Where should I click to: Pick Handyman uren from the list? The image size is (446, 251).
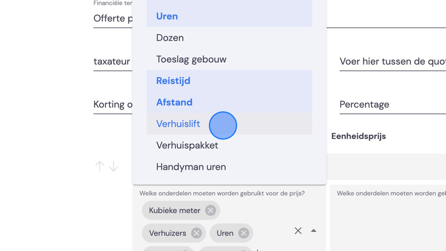(229, 167)
